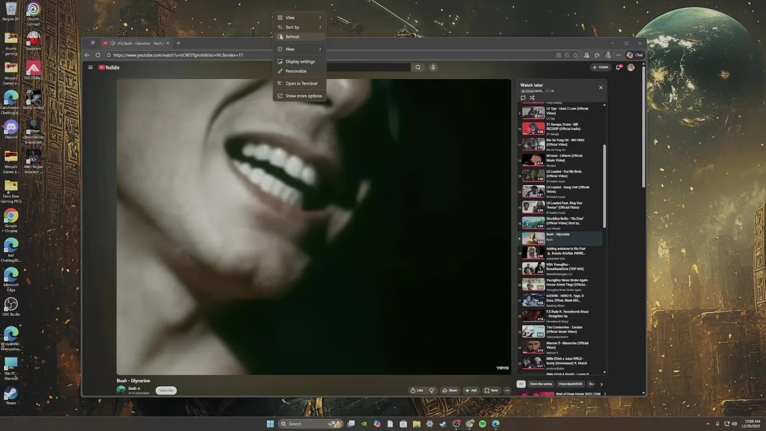Show more filter chips with arrow

coord(601,384)
